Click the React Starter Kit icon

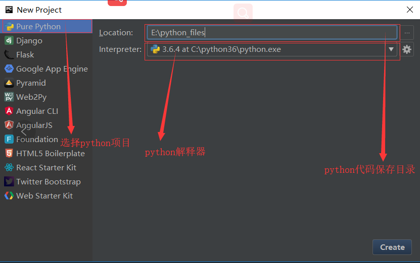click(x=9, y=168)
